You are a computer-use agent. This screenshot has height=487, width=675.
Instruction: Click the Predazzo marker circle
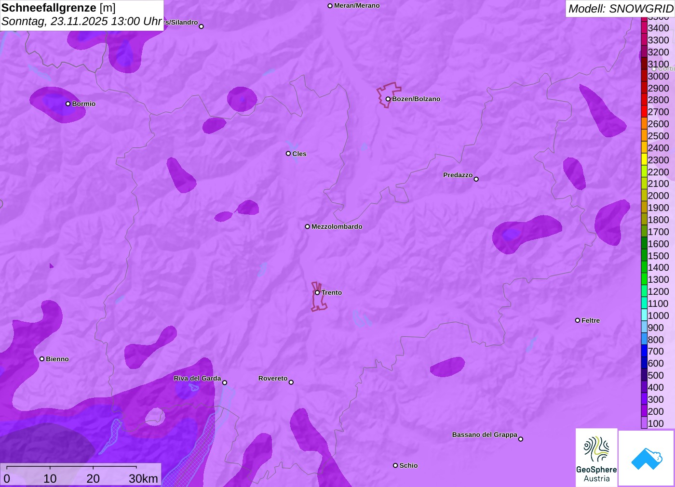[x=476, y=179]
